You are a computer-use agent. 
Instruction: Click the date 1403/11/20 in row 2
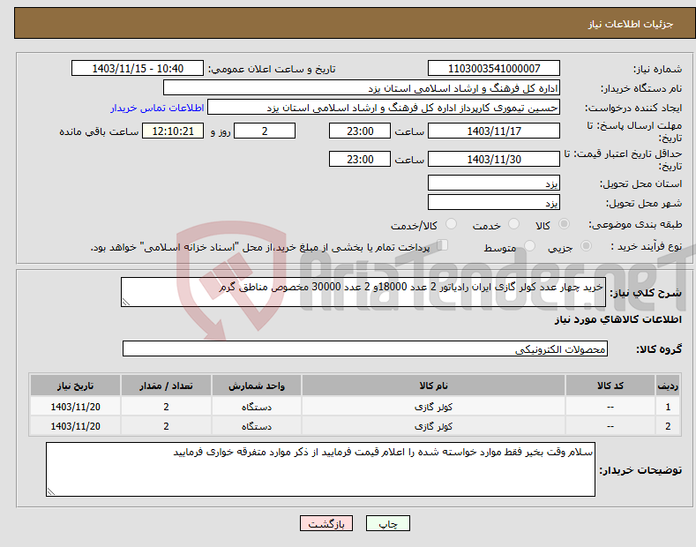pos(76,426)
